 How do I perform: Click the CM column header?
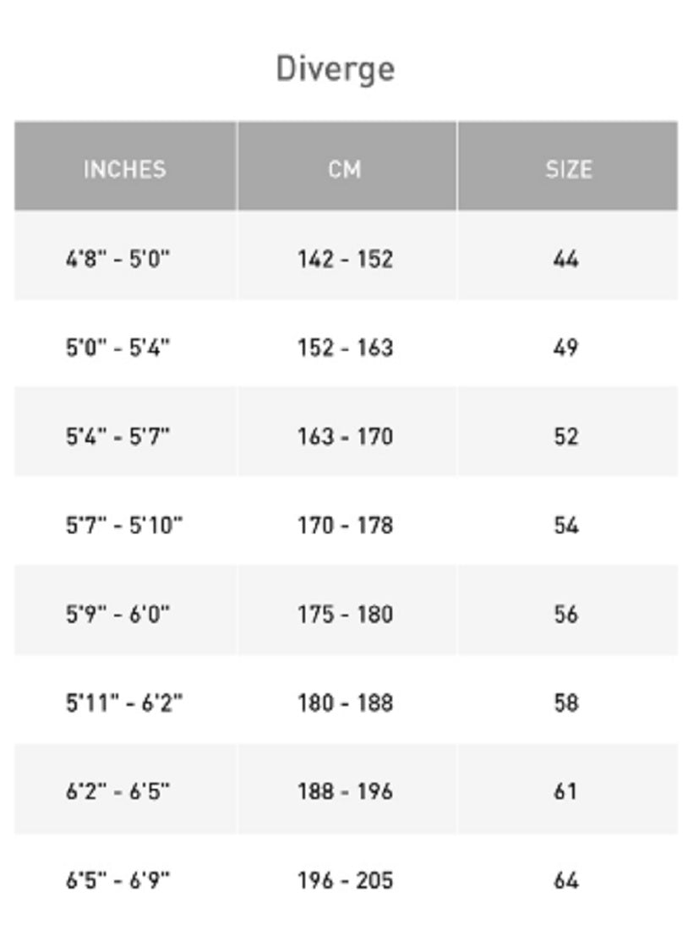(345, 169)
